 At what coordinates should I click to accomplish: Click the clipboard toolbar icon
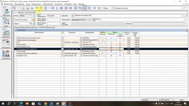coord(45,8)
